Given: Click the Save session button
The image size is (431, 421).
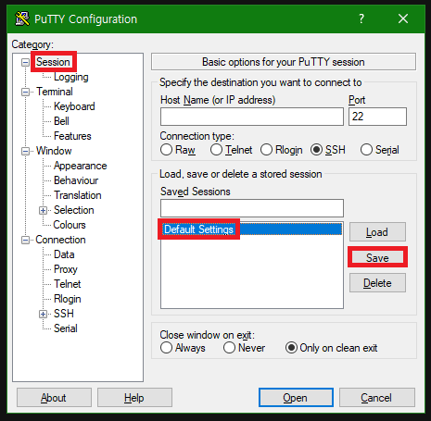Looking at the screenshot, I should [377, 257].
